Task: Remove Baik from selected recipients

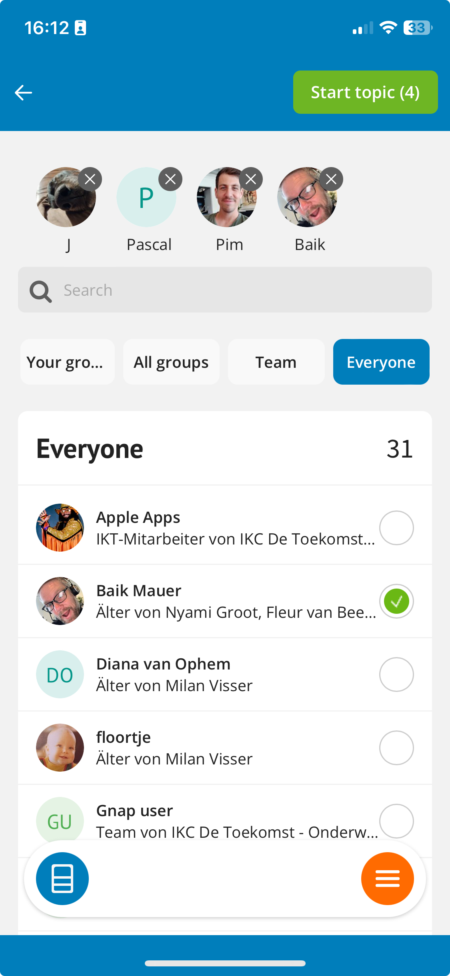Action: pos(331,179)
